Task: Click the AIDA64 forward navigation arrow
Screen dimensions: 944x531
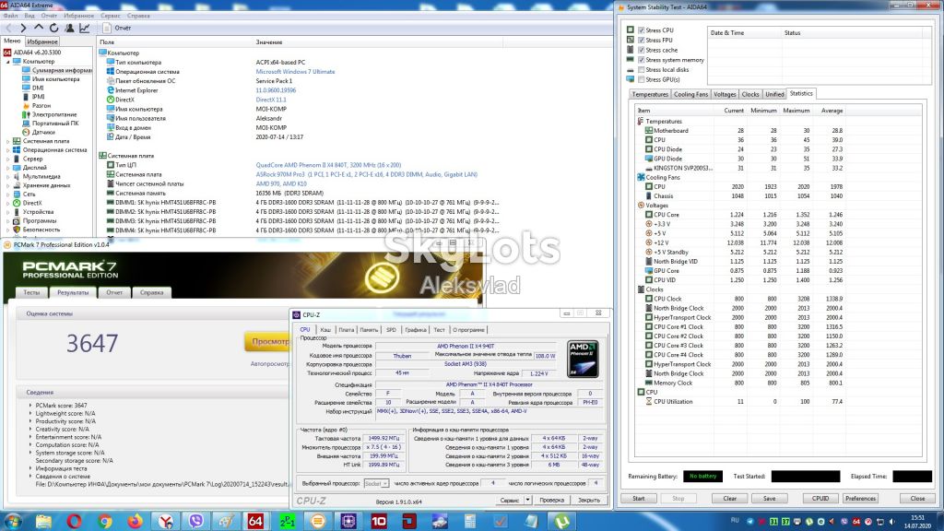Action: click(x=23, y=28)
